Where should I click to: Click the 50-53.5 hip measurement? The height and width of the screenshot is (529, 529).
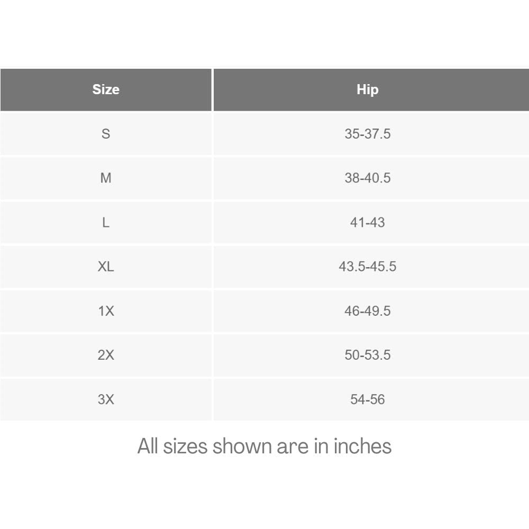click(x=367, y=355)
